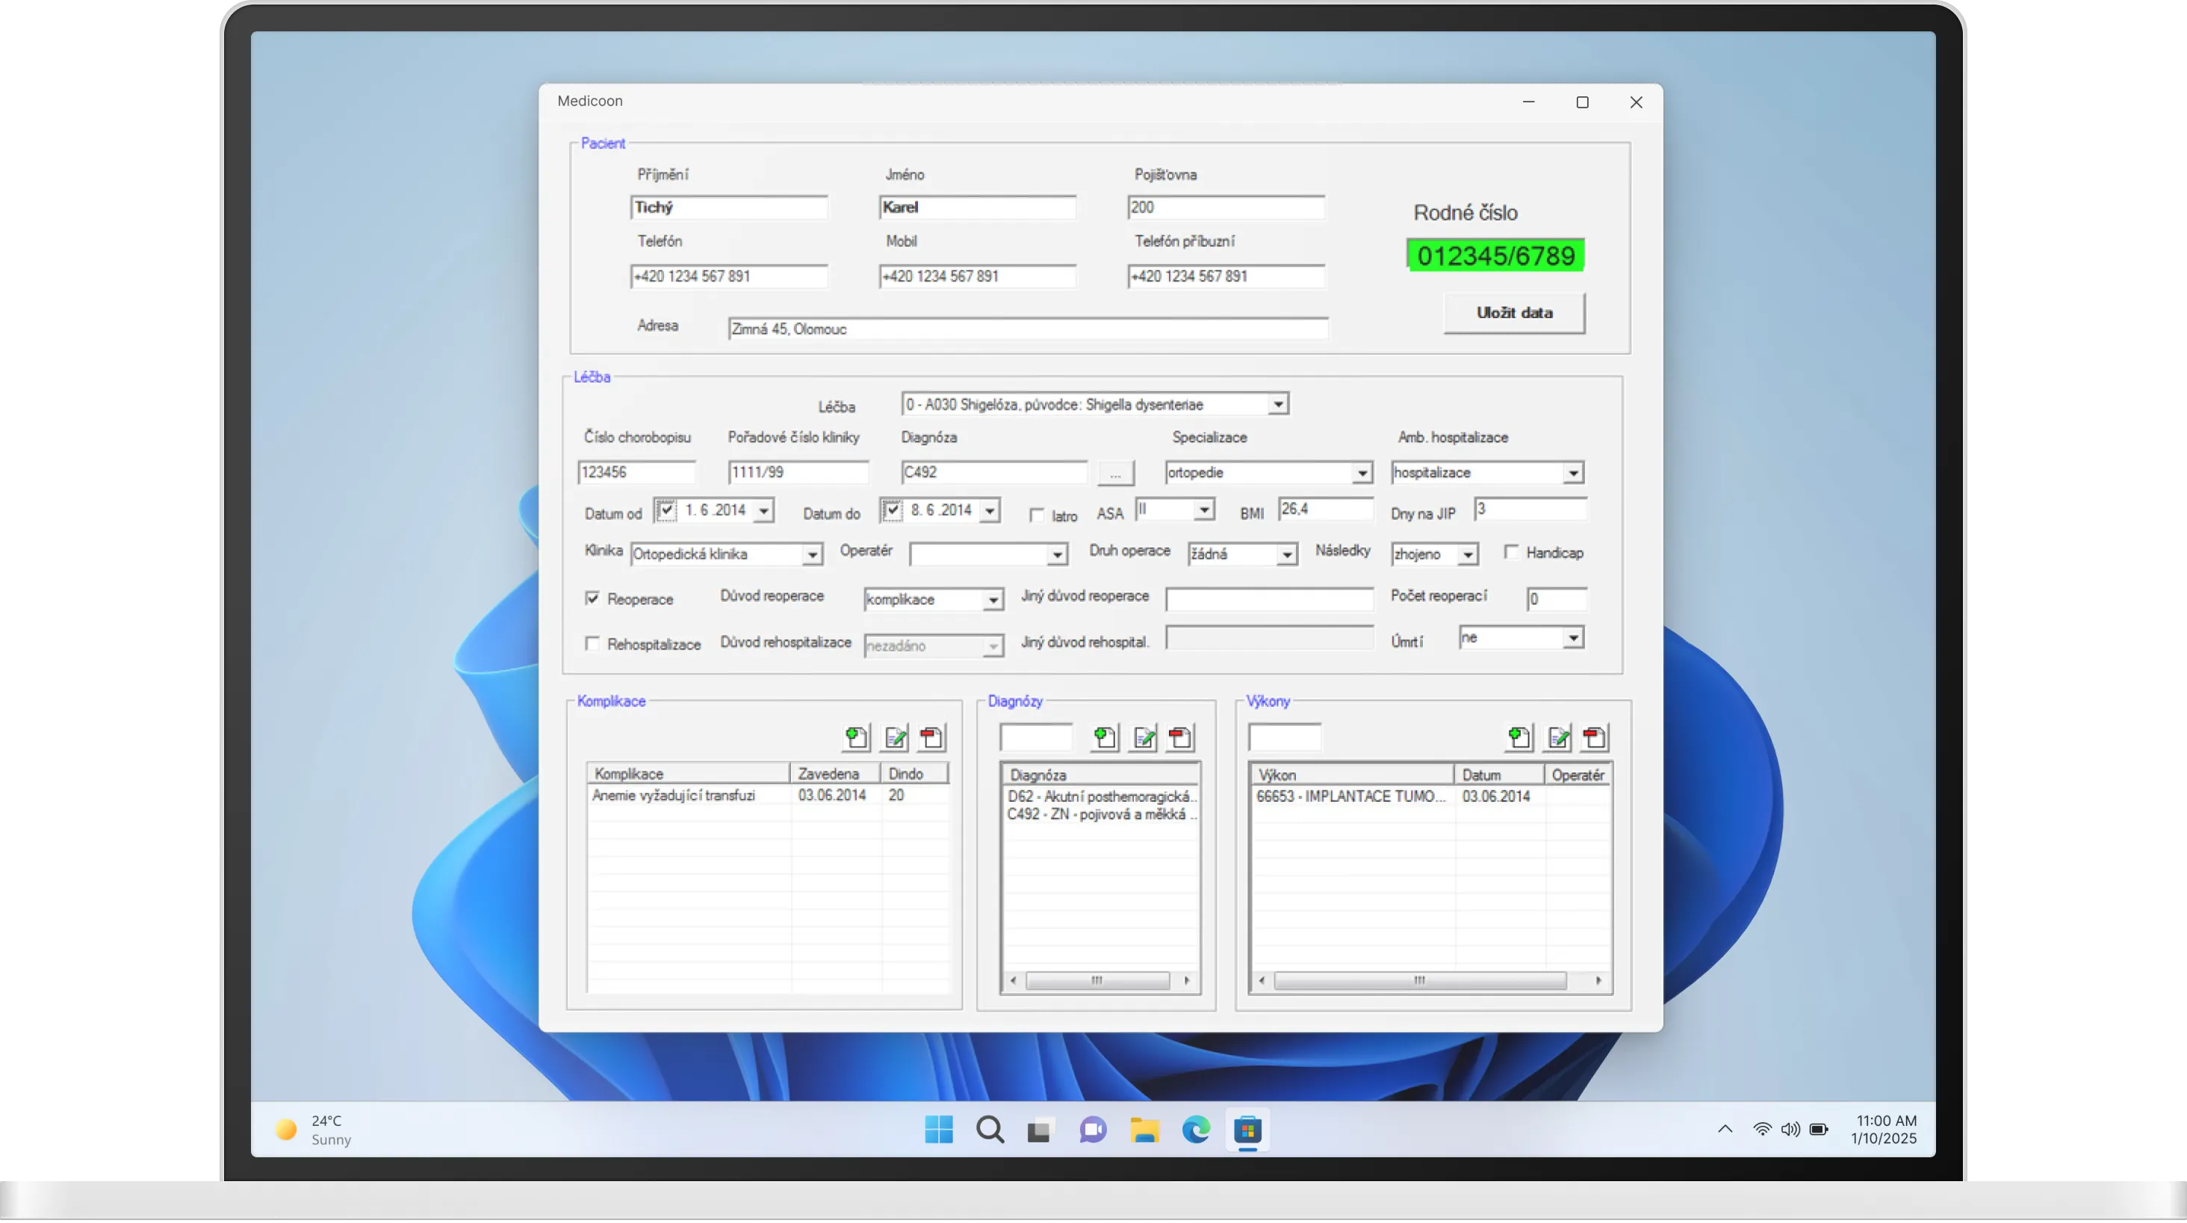Uncheck the Reoperace checkbox
This screenshot has height=1223, width=2187.
[592, 598]
